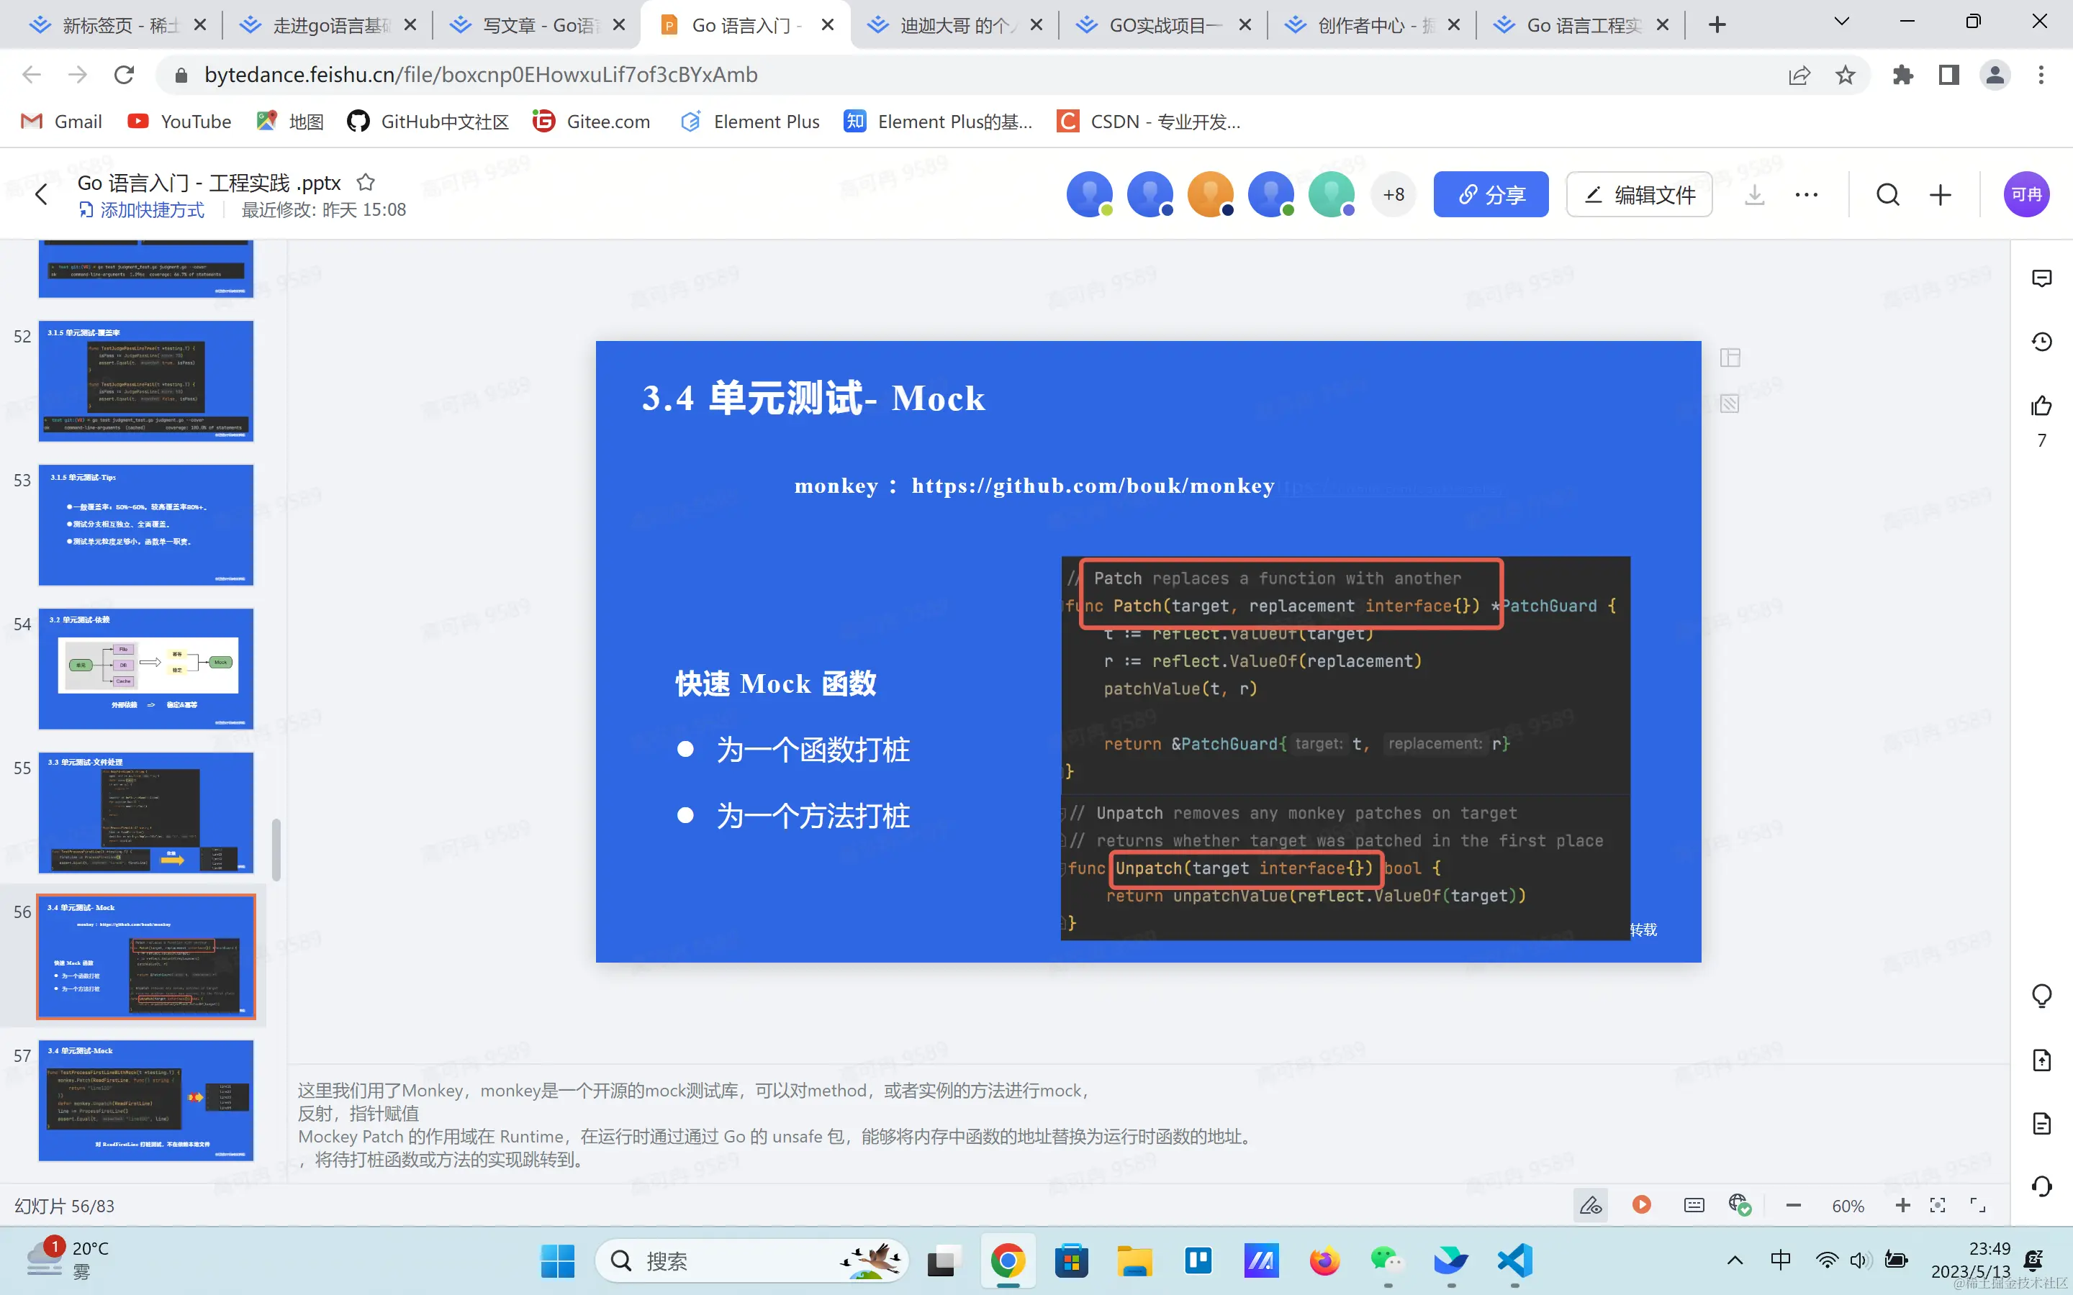Enter fullscreen with expand corners icon
The image size is (2073, 1295).
pos(1978,1205)
